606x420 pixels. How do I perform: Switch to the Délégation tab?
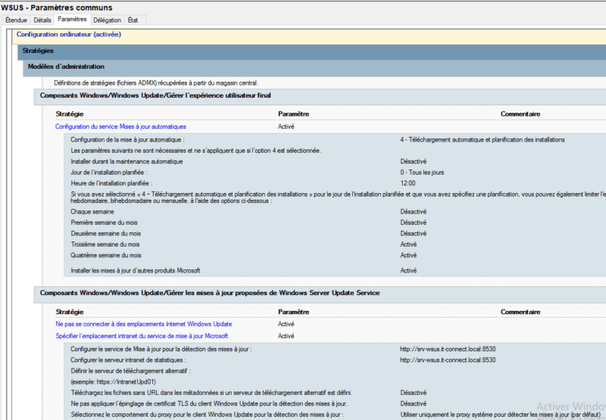[107, 20]
